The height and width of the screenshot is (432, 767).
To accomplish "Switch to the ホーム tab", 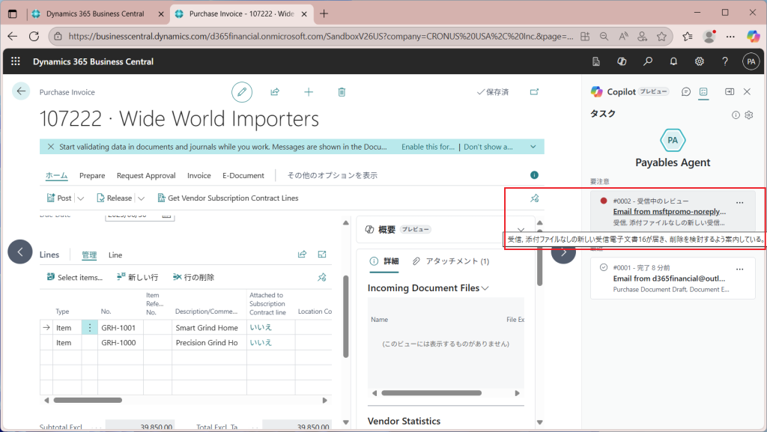I will coord(57,175).
